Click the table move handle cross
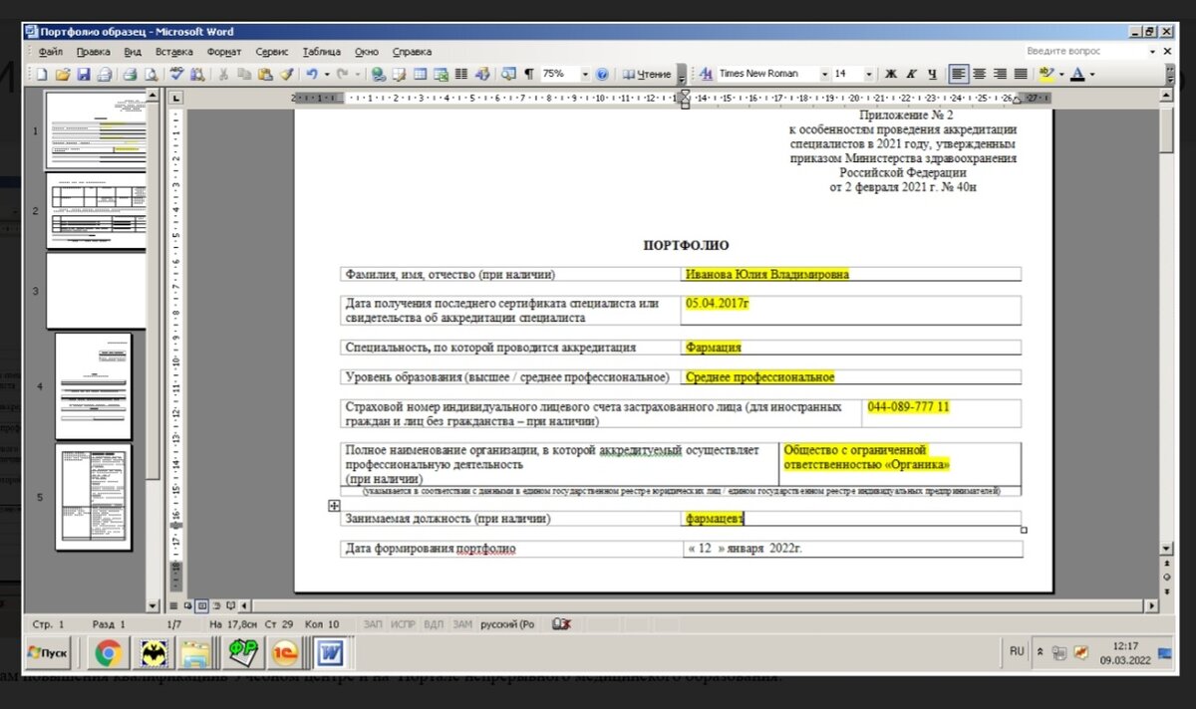The image size is (1196, 709). 335,506
